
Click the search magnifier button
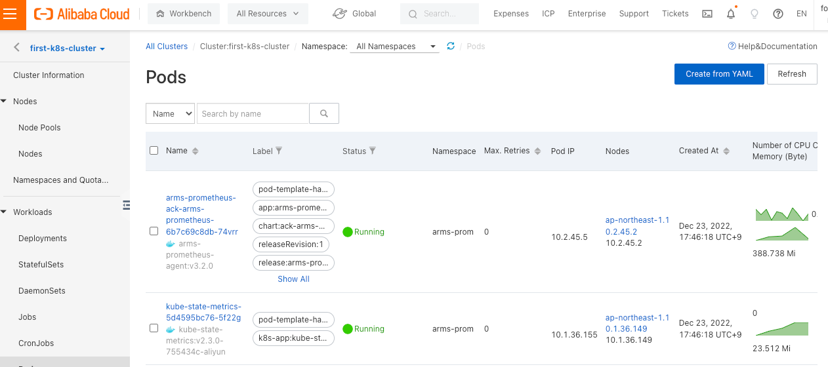[x=324, y=113]
